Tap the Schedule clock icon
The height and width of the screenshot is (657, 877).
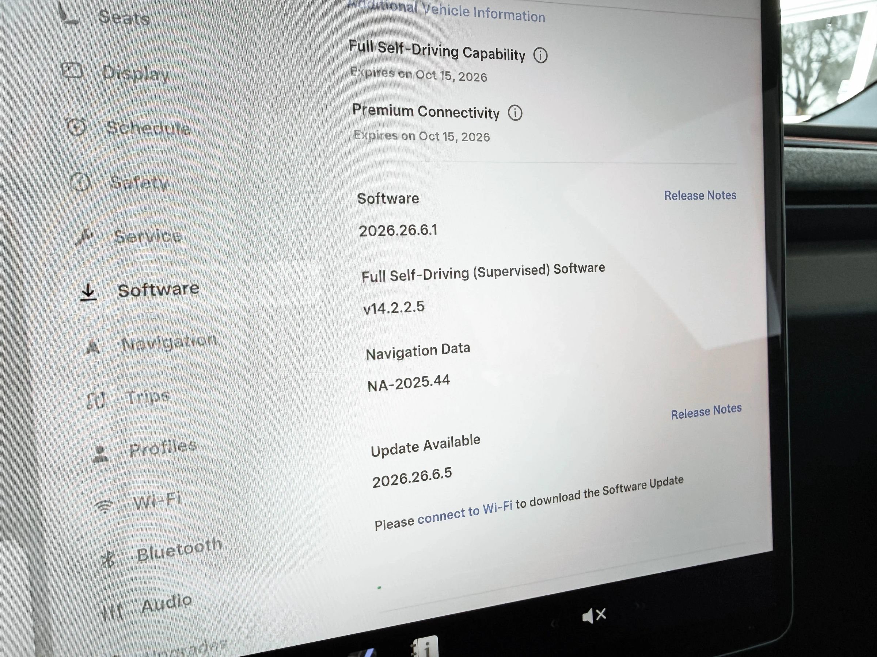(76, 127)
